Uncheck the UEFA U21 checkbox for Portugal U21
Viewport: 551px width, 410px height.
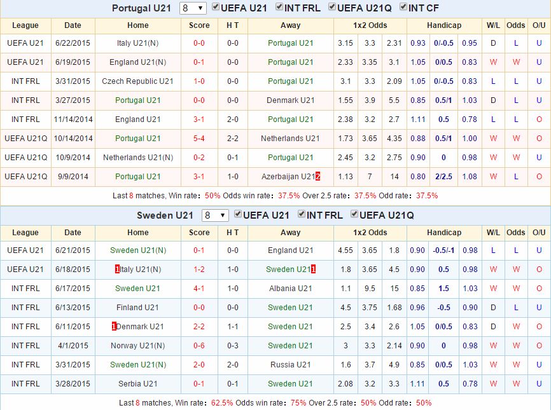216,7
